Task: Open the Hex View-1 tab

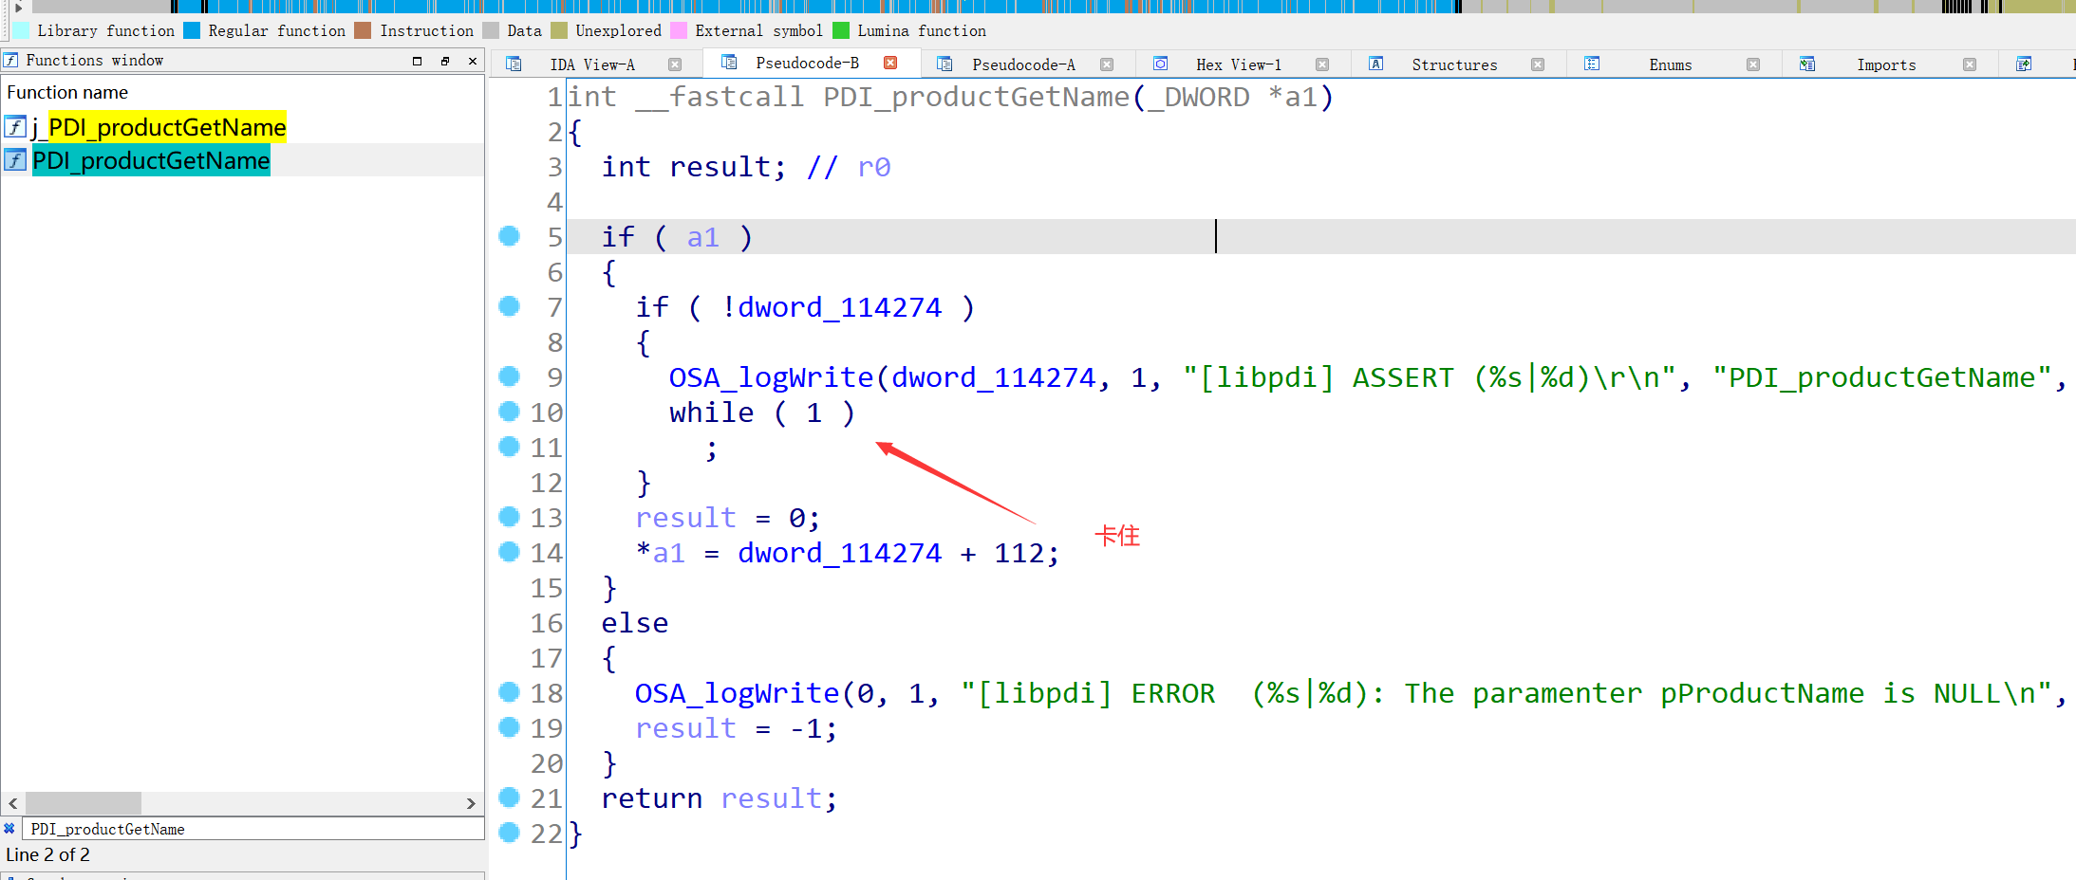Action: click(1239, 64)
